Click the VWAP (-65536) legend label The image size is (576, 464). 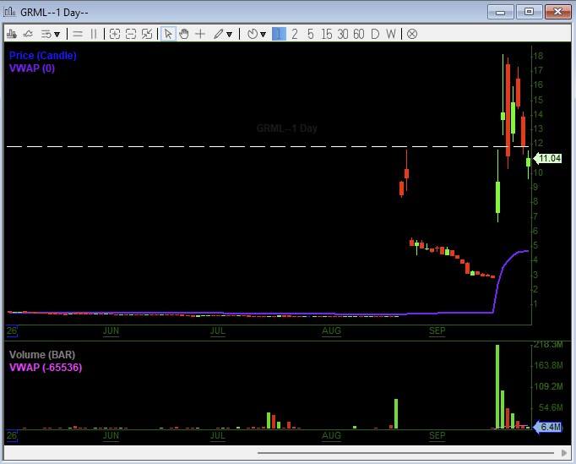pos(46,368)
